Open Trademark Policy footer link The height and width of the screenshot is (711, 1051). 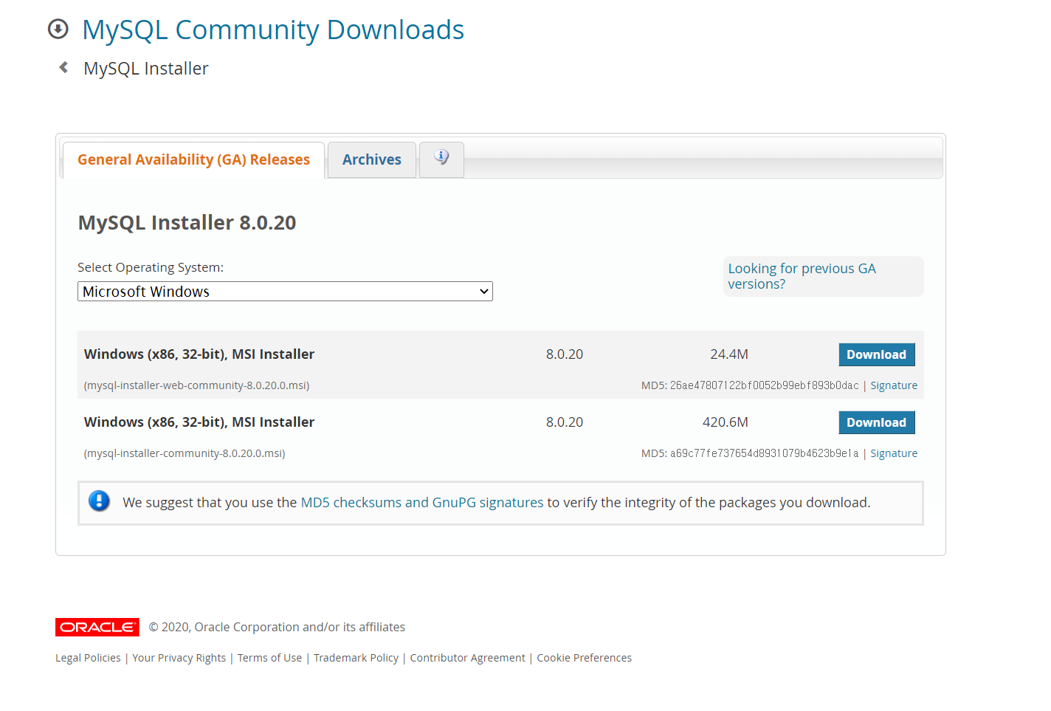coord(356,658)
